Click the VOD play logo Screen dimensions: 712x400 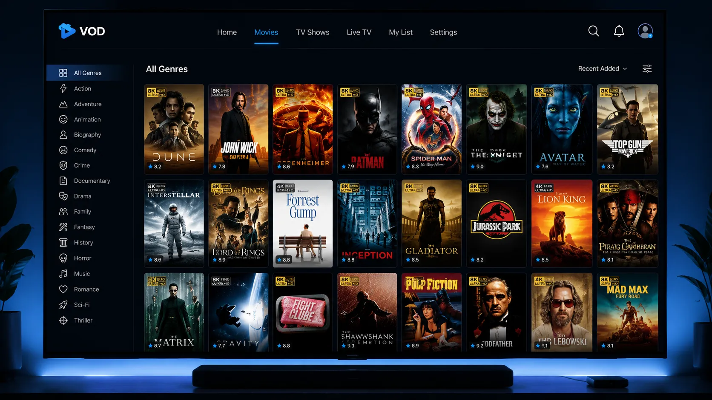(x=67, y=31)
